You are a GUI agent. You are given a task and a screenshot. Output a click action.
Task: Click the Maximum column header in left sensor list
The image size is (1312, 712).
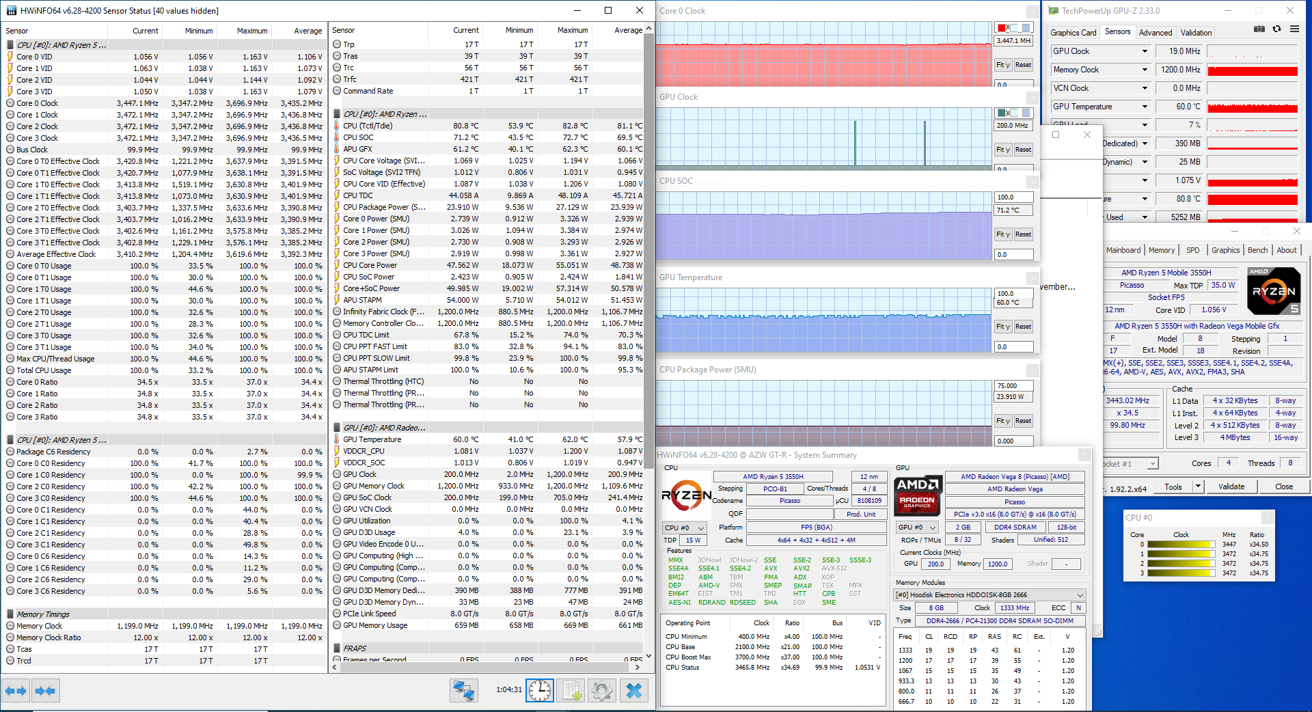pyautogui.click(x=245, y=31)
